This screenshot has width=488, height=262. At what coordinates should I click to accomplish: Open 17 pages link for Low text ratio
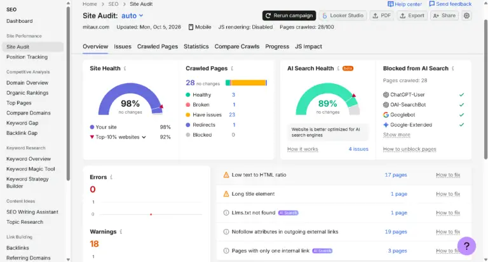(x=396, y=175)
